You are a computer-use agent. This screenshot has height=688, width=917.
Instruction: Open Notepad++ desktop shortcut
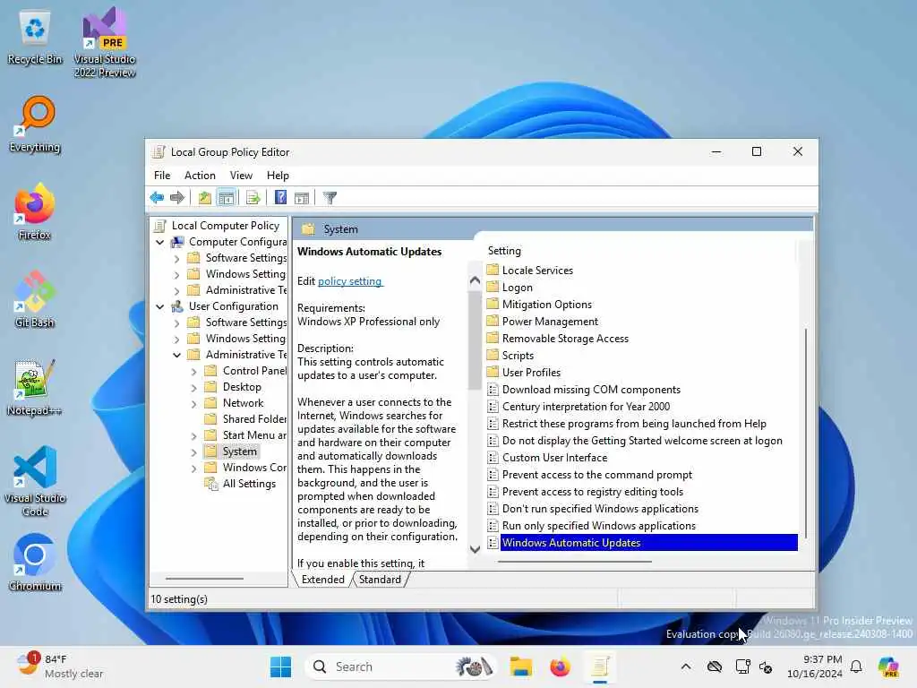click(35, 387)
